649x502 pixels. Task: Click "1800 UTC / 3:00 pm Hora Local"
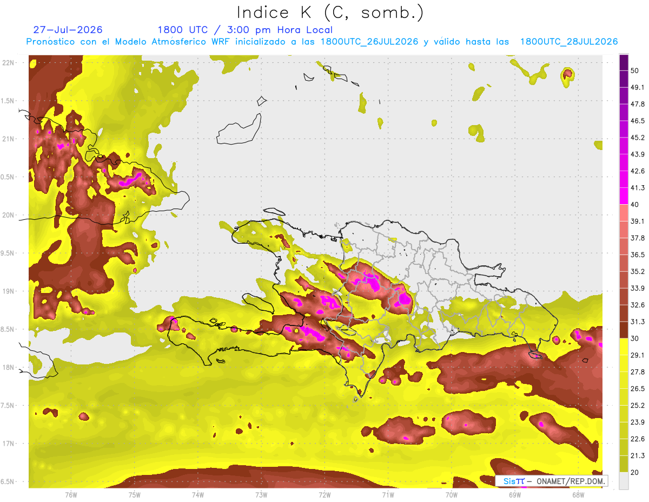tap(245, 30)
